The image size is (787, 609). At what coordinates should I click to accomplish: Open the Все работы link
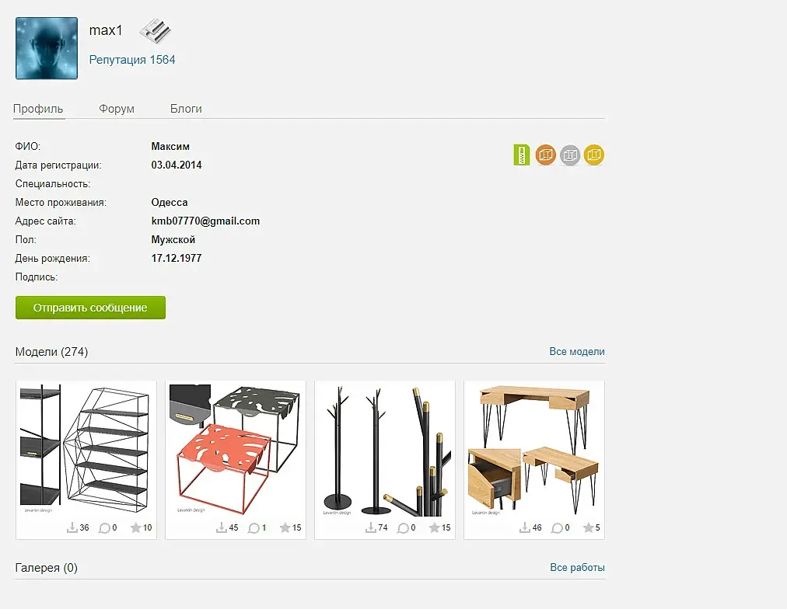click(577, 567)
